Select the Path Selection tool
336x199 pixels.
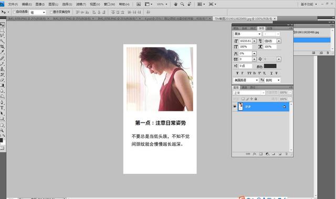[x=2, y=113]
